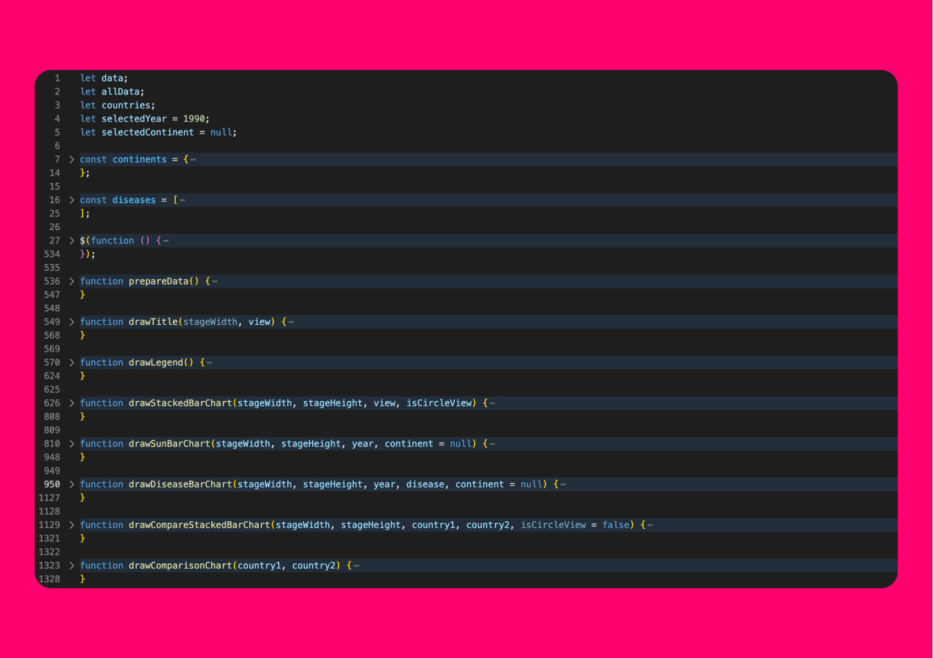Unfold the drawComparisonChart function chevron
Image resolution: width=933 pixels, height=658 pixels.
point(71,566)
